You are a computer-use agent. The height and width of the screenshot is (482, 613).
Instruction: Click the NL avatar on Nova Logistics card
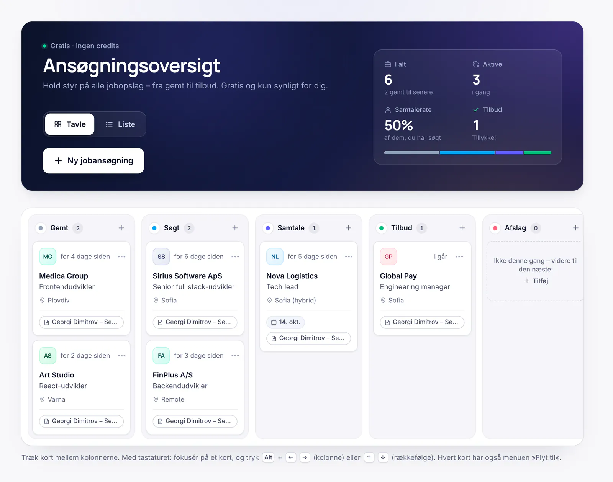click(275, 257)
